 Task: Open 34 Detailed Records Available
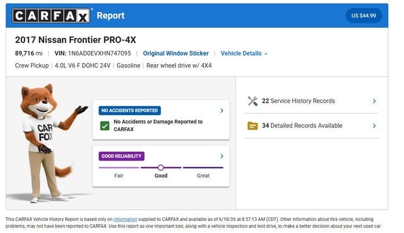pos(311,126)
